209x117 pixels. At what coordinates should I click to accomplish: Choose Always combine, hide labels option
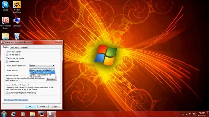[42, 73]
